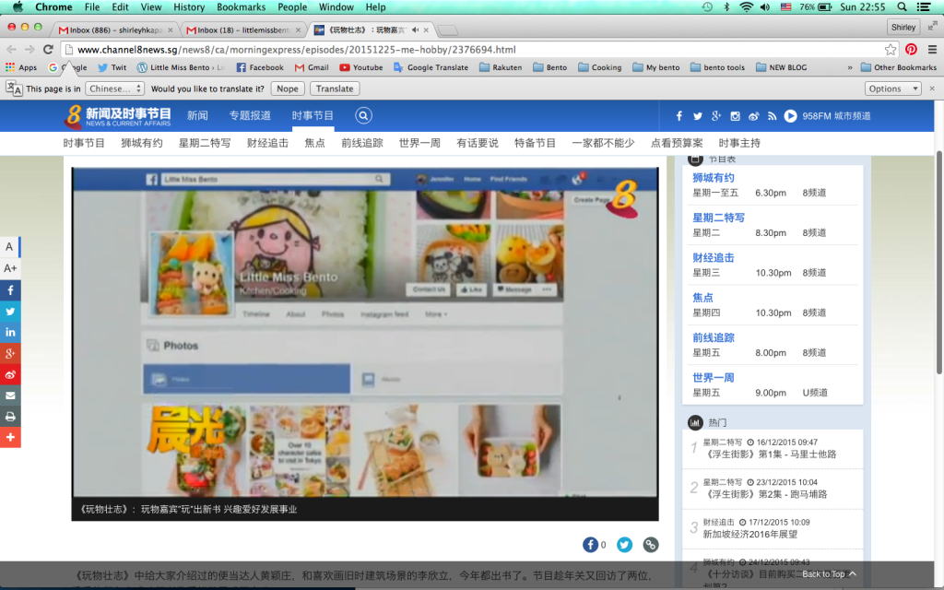Reload the page with refresh icon
The height and width of the screenshot is (590, 944).
point(49,50)
